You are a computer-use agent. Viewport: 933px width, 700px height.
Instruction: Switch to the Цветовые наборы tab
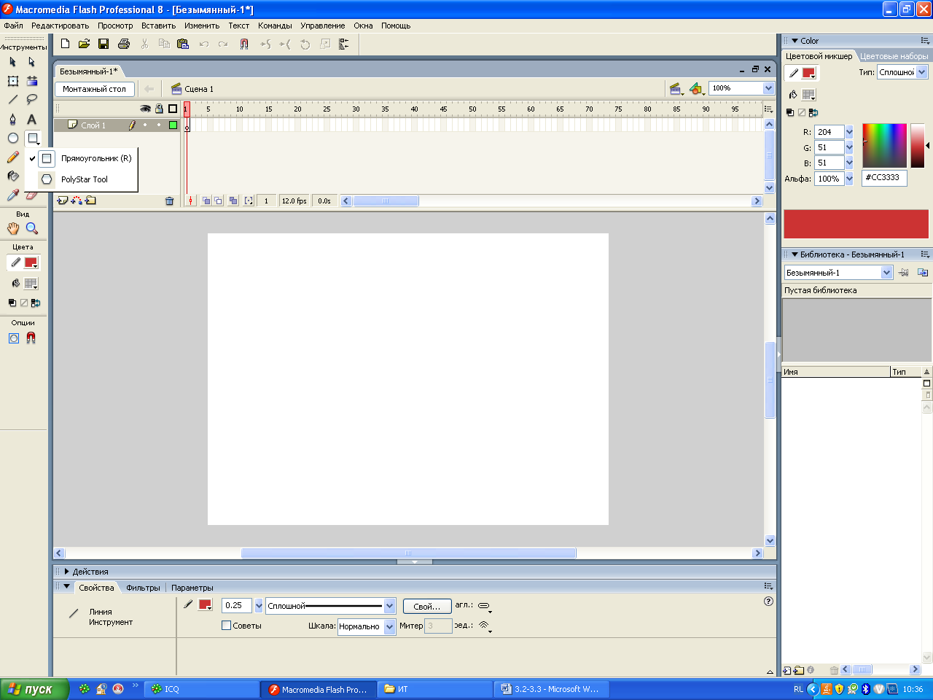pos(894,56)
